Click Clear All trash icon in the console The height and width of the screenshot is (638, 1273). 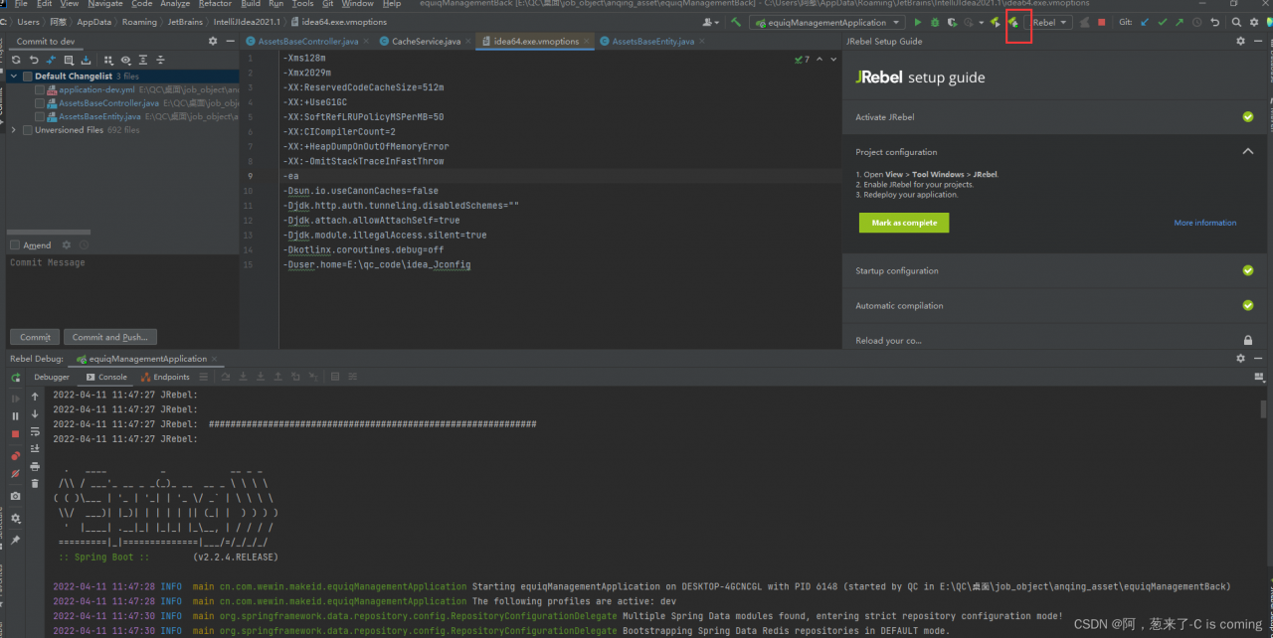point(35,483)
